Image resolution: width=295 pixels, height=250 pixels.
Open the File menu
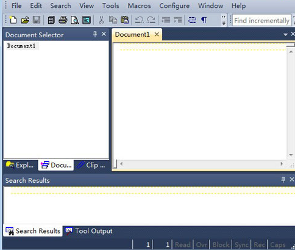(x=16, y=6)
